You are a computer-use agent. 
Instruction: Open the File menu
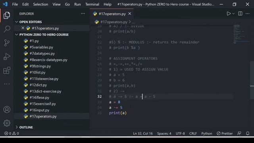[15, 4]
